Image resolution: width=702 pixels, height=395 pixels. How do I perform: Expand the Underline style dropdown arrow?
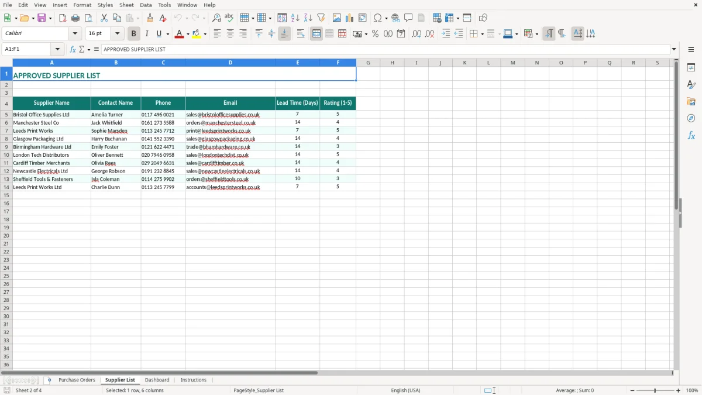(x=167, y=34)
